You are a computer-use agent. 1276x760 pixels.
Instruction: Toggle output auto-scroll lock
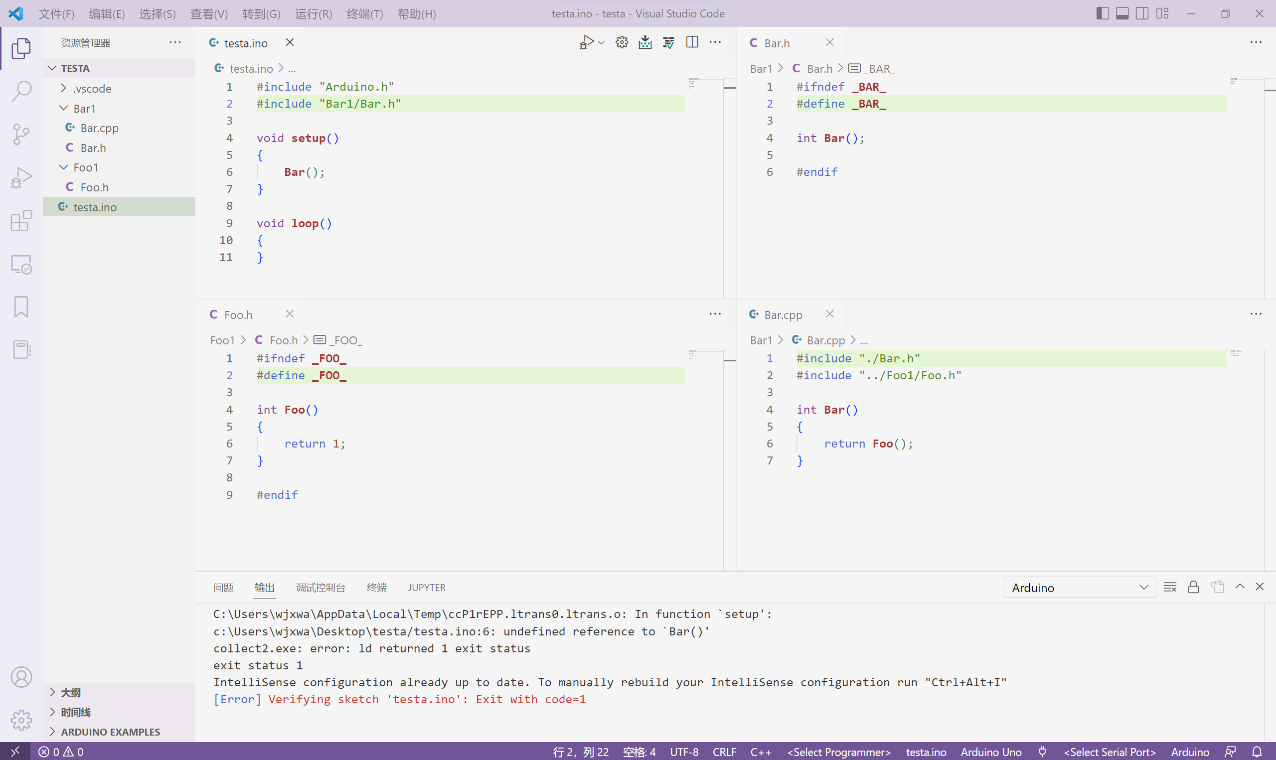(1193, 588)
